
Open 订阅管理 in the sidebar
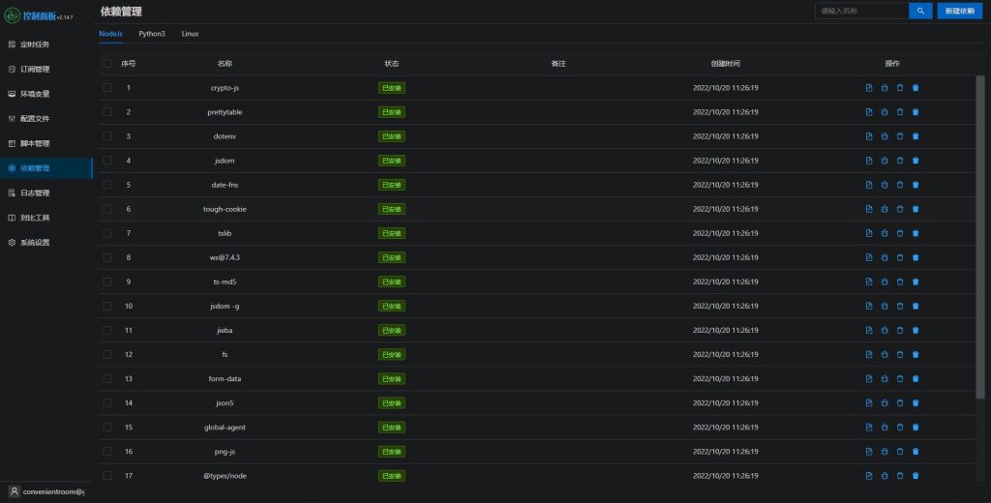tap(46, 69)
